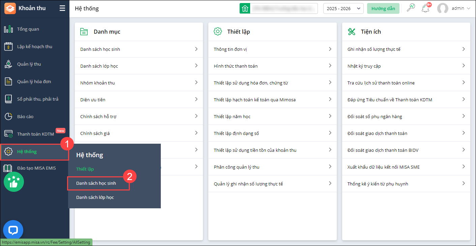The width and height of the screenshot is (476, 246).
Task: Click the Tiện ích panel heading
Action: coord(371,32)
